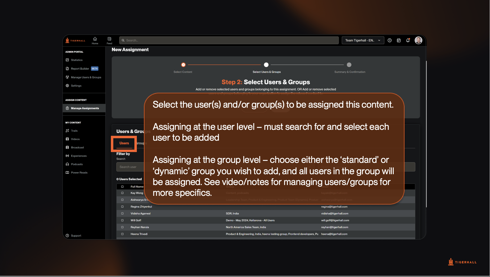Click the name Will Goff
This screenshot has height=277, width=490.
pyautogui.click(x=136, y=220)
